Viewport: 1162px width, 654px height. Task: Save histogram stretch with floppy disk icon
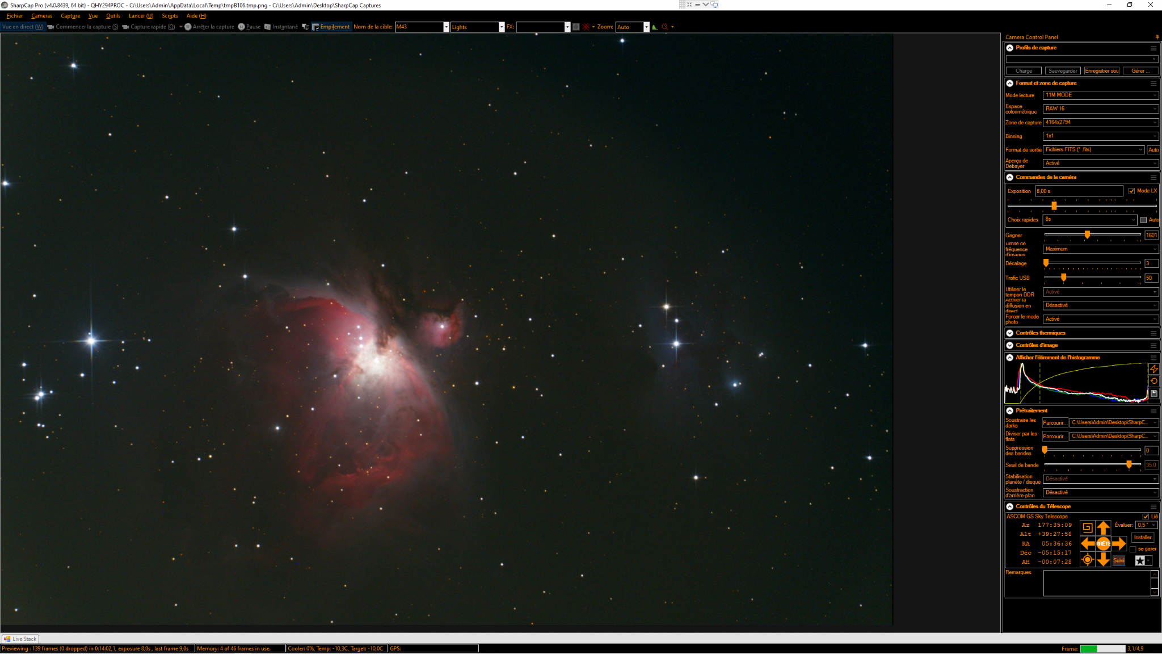pyautogui.click(x=1153, y=393)
